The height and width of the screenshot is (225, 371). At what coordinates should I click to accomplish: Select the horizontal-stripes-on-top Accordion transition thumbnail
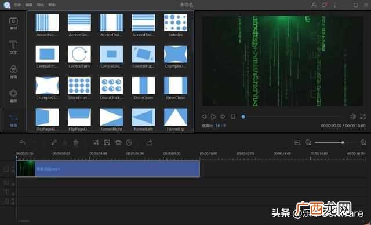pyautogui.click(x=79, y=23)
